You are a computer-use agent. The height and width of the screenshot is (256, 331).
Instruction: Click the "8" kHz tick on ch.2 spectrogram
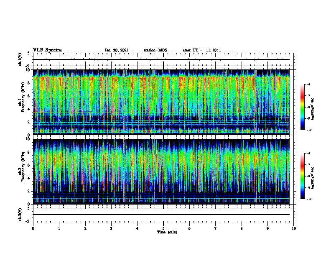pos(29,152)
